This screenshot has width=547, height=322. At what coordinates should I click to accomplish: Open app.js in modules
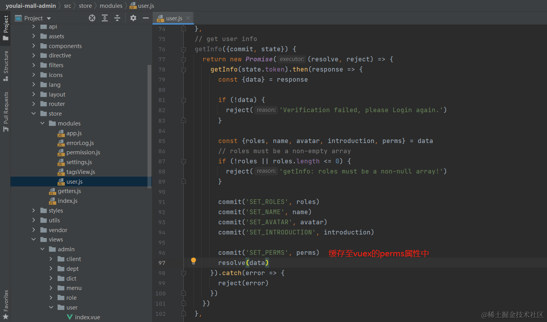(74, 133)
